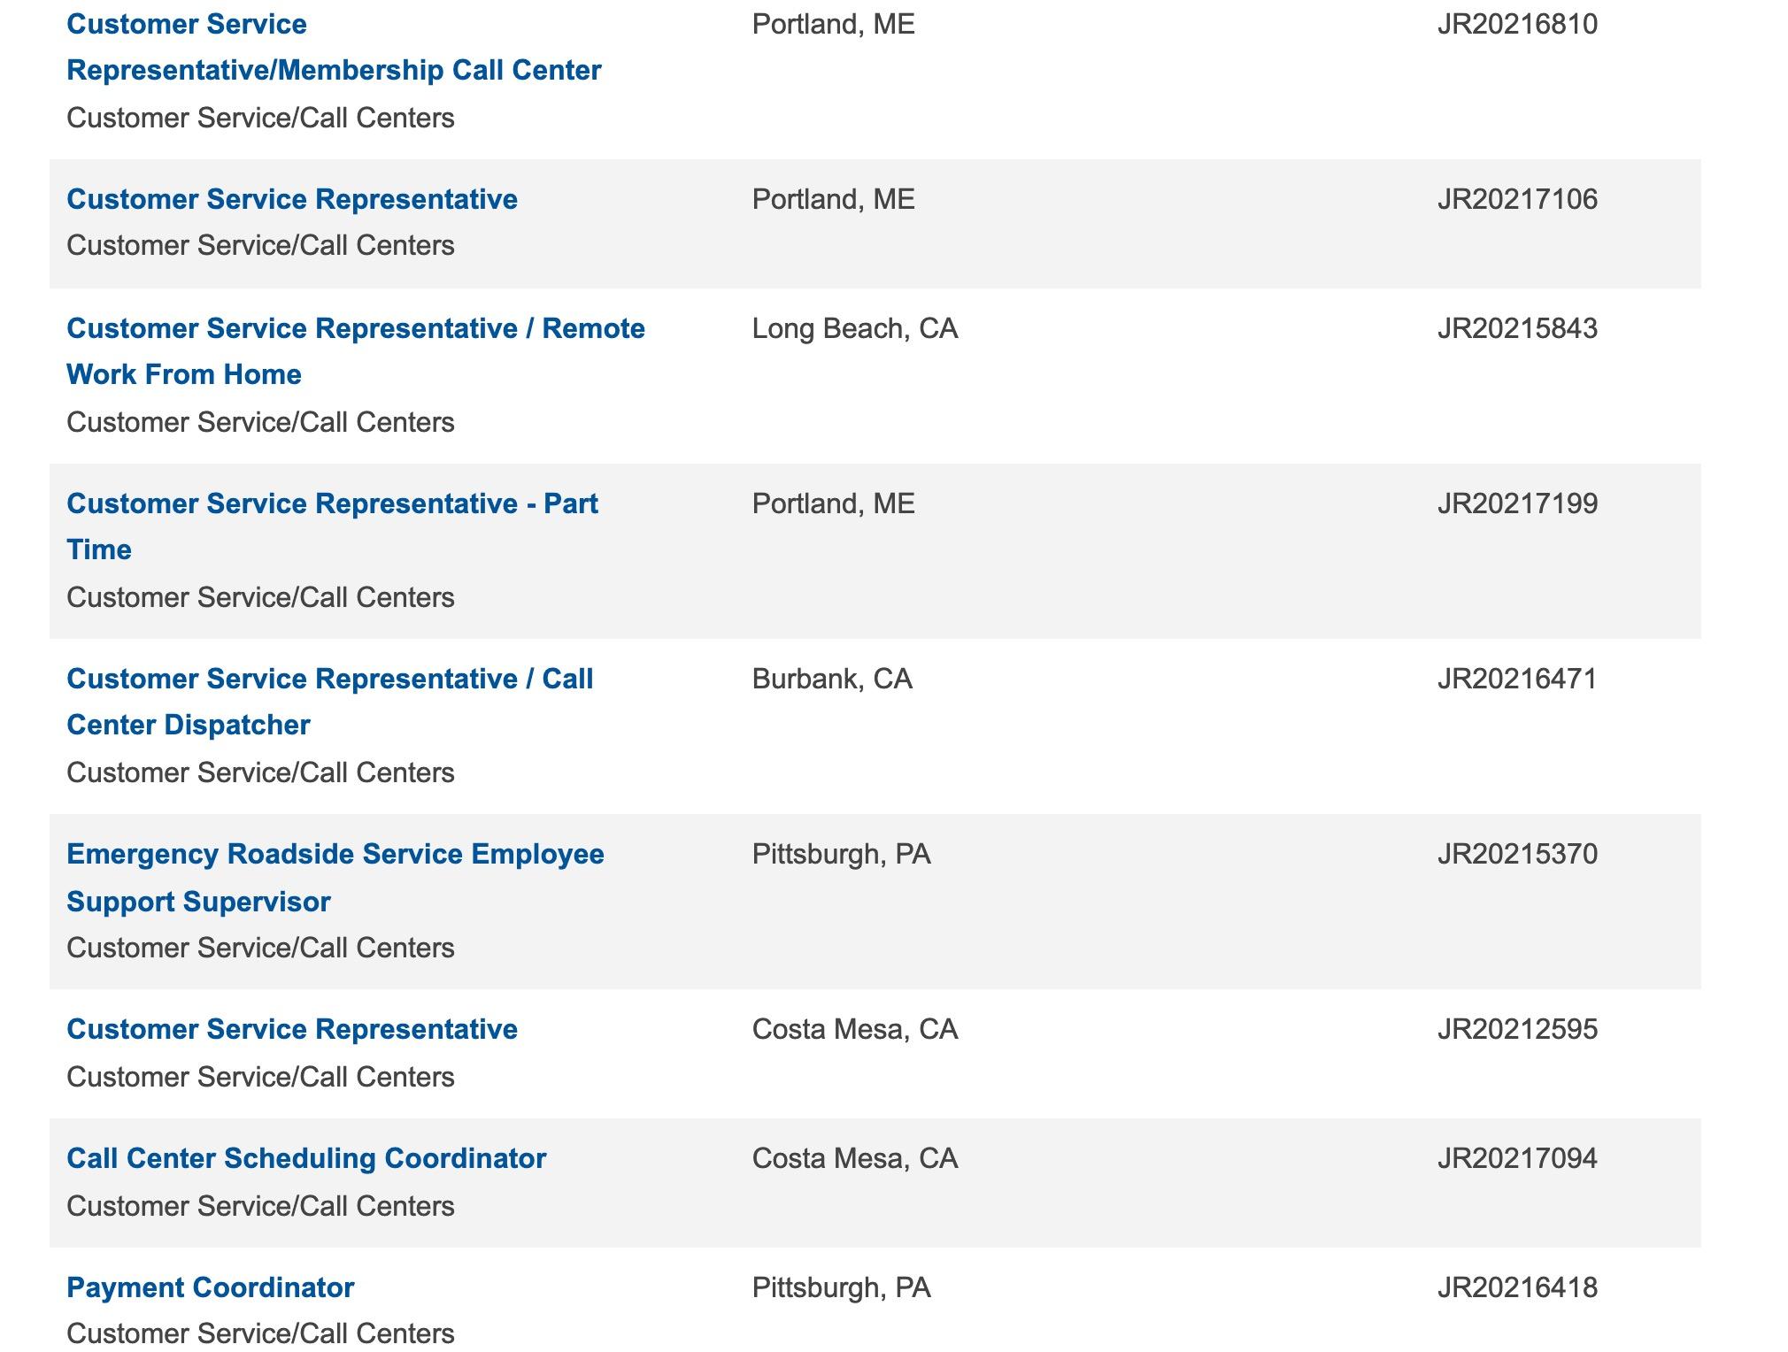Click job ID JR20217106
The image size is (1788, 1352).
[1517, 199]
